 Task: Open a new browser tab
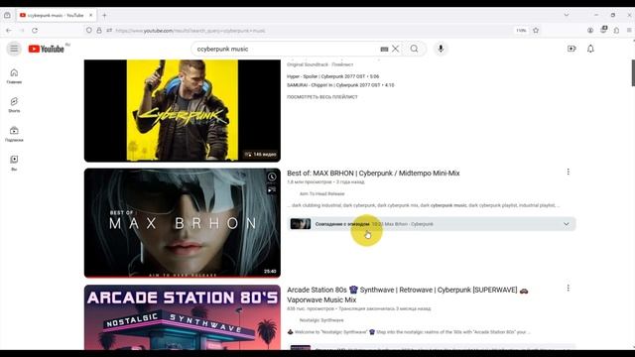104,16
